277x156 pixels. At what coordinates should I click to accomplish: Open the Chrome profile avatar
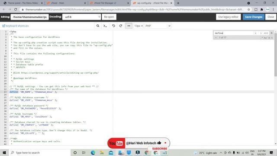tap(267, 10)
